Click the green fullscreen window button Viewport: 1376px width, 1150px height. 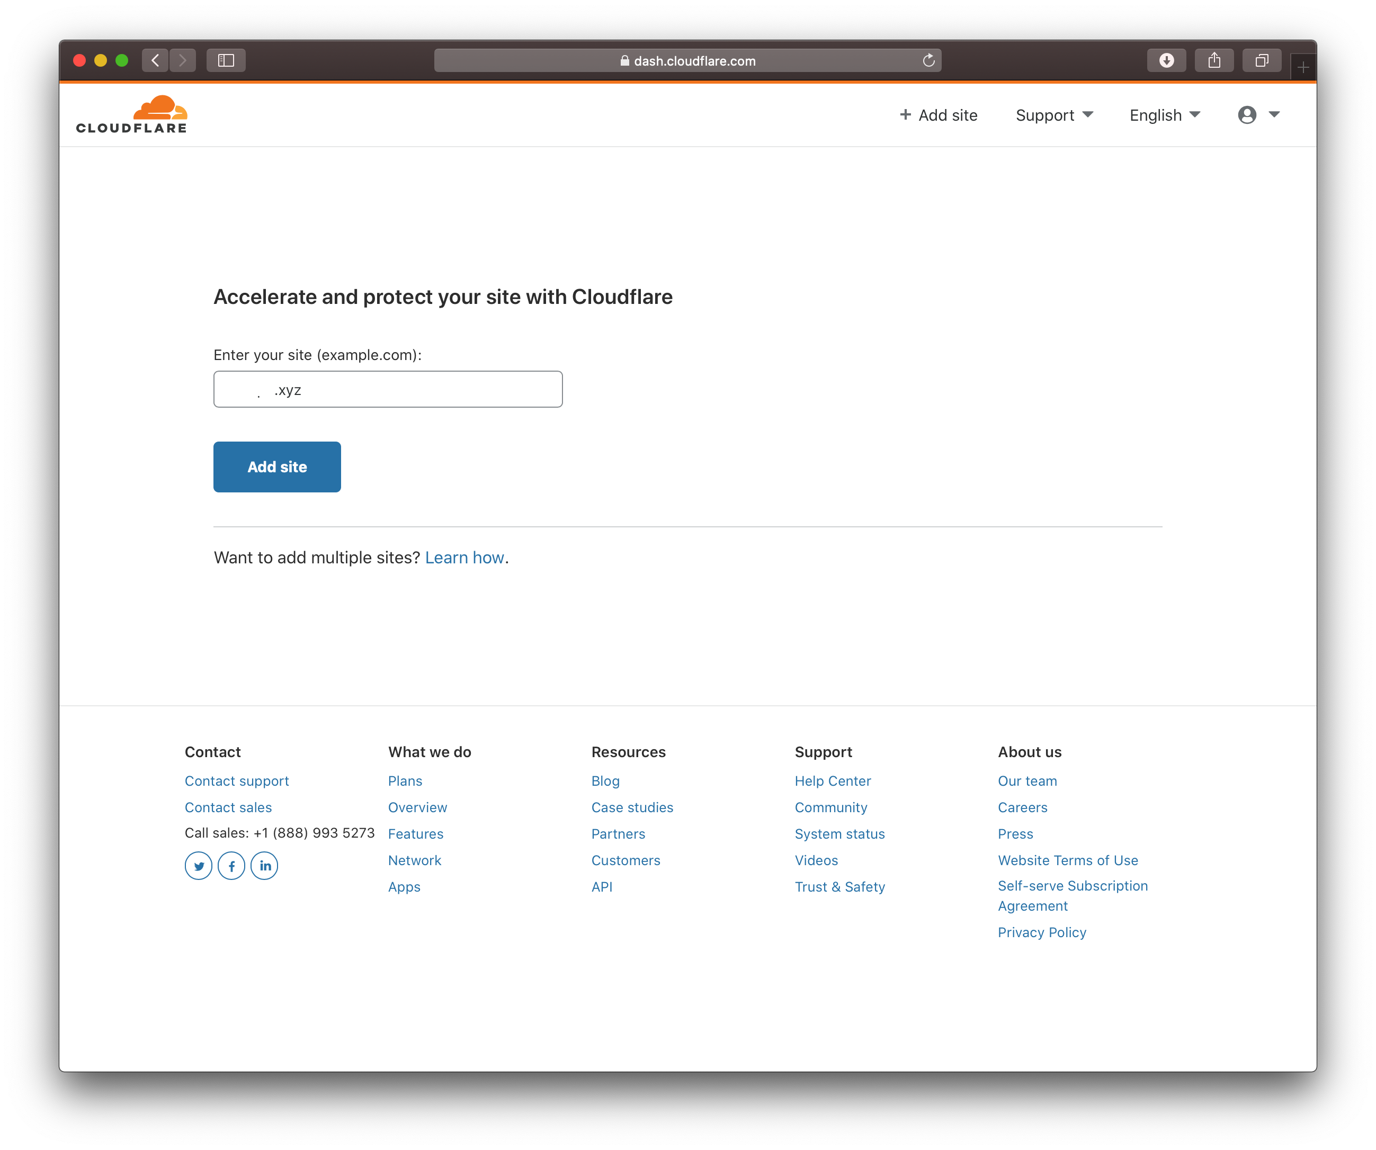pos(122,60)
